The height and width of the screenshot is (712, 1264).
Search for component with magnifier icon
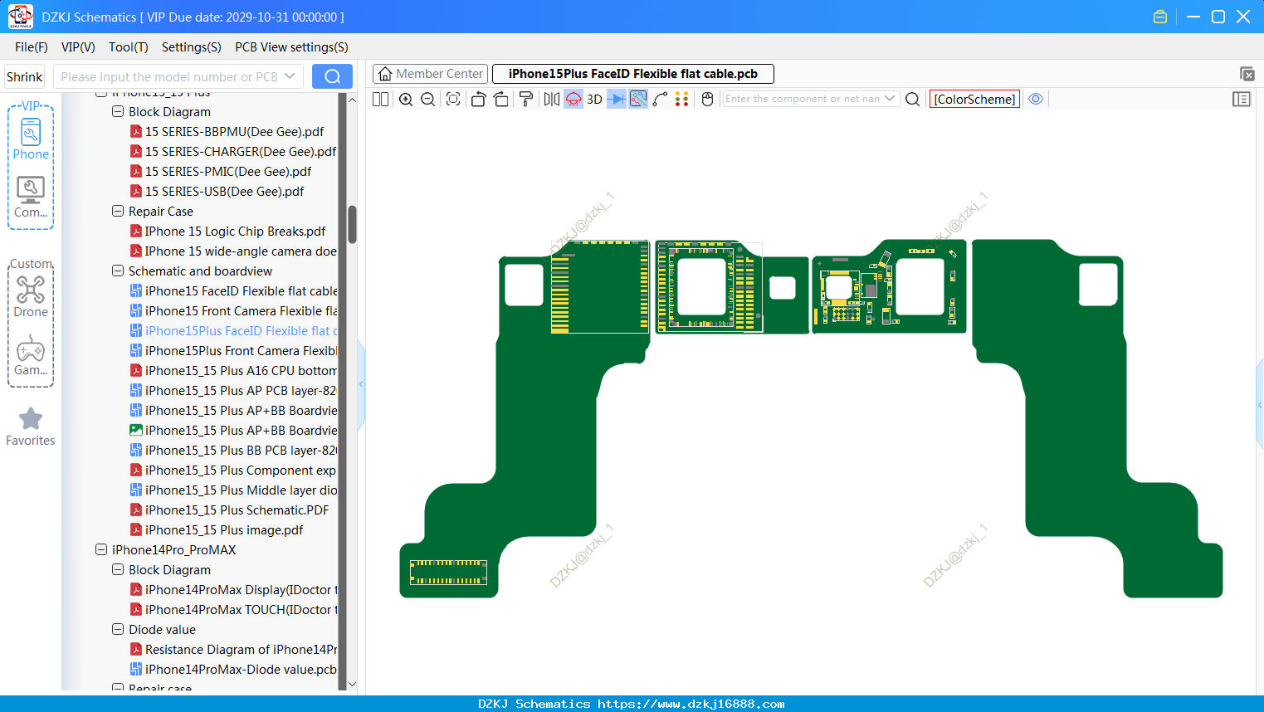click(x=912, y=99)
